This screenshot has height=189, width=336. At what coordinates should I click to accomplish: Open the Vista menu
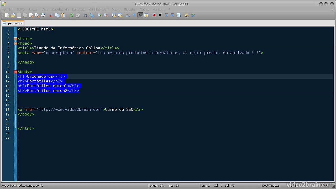(x=45, y=10)
